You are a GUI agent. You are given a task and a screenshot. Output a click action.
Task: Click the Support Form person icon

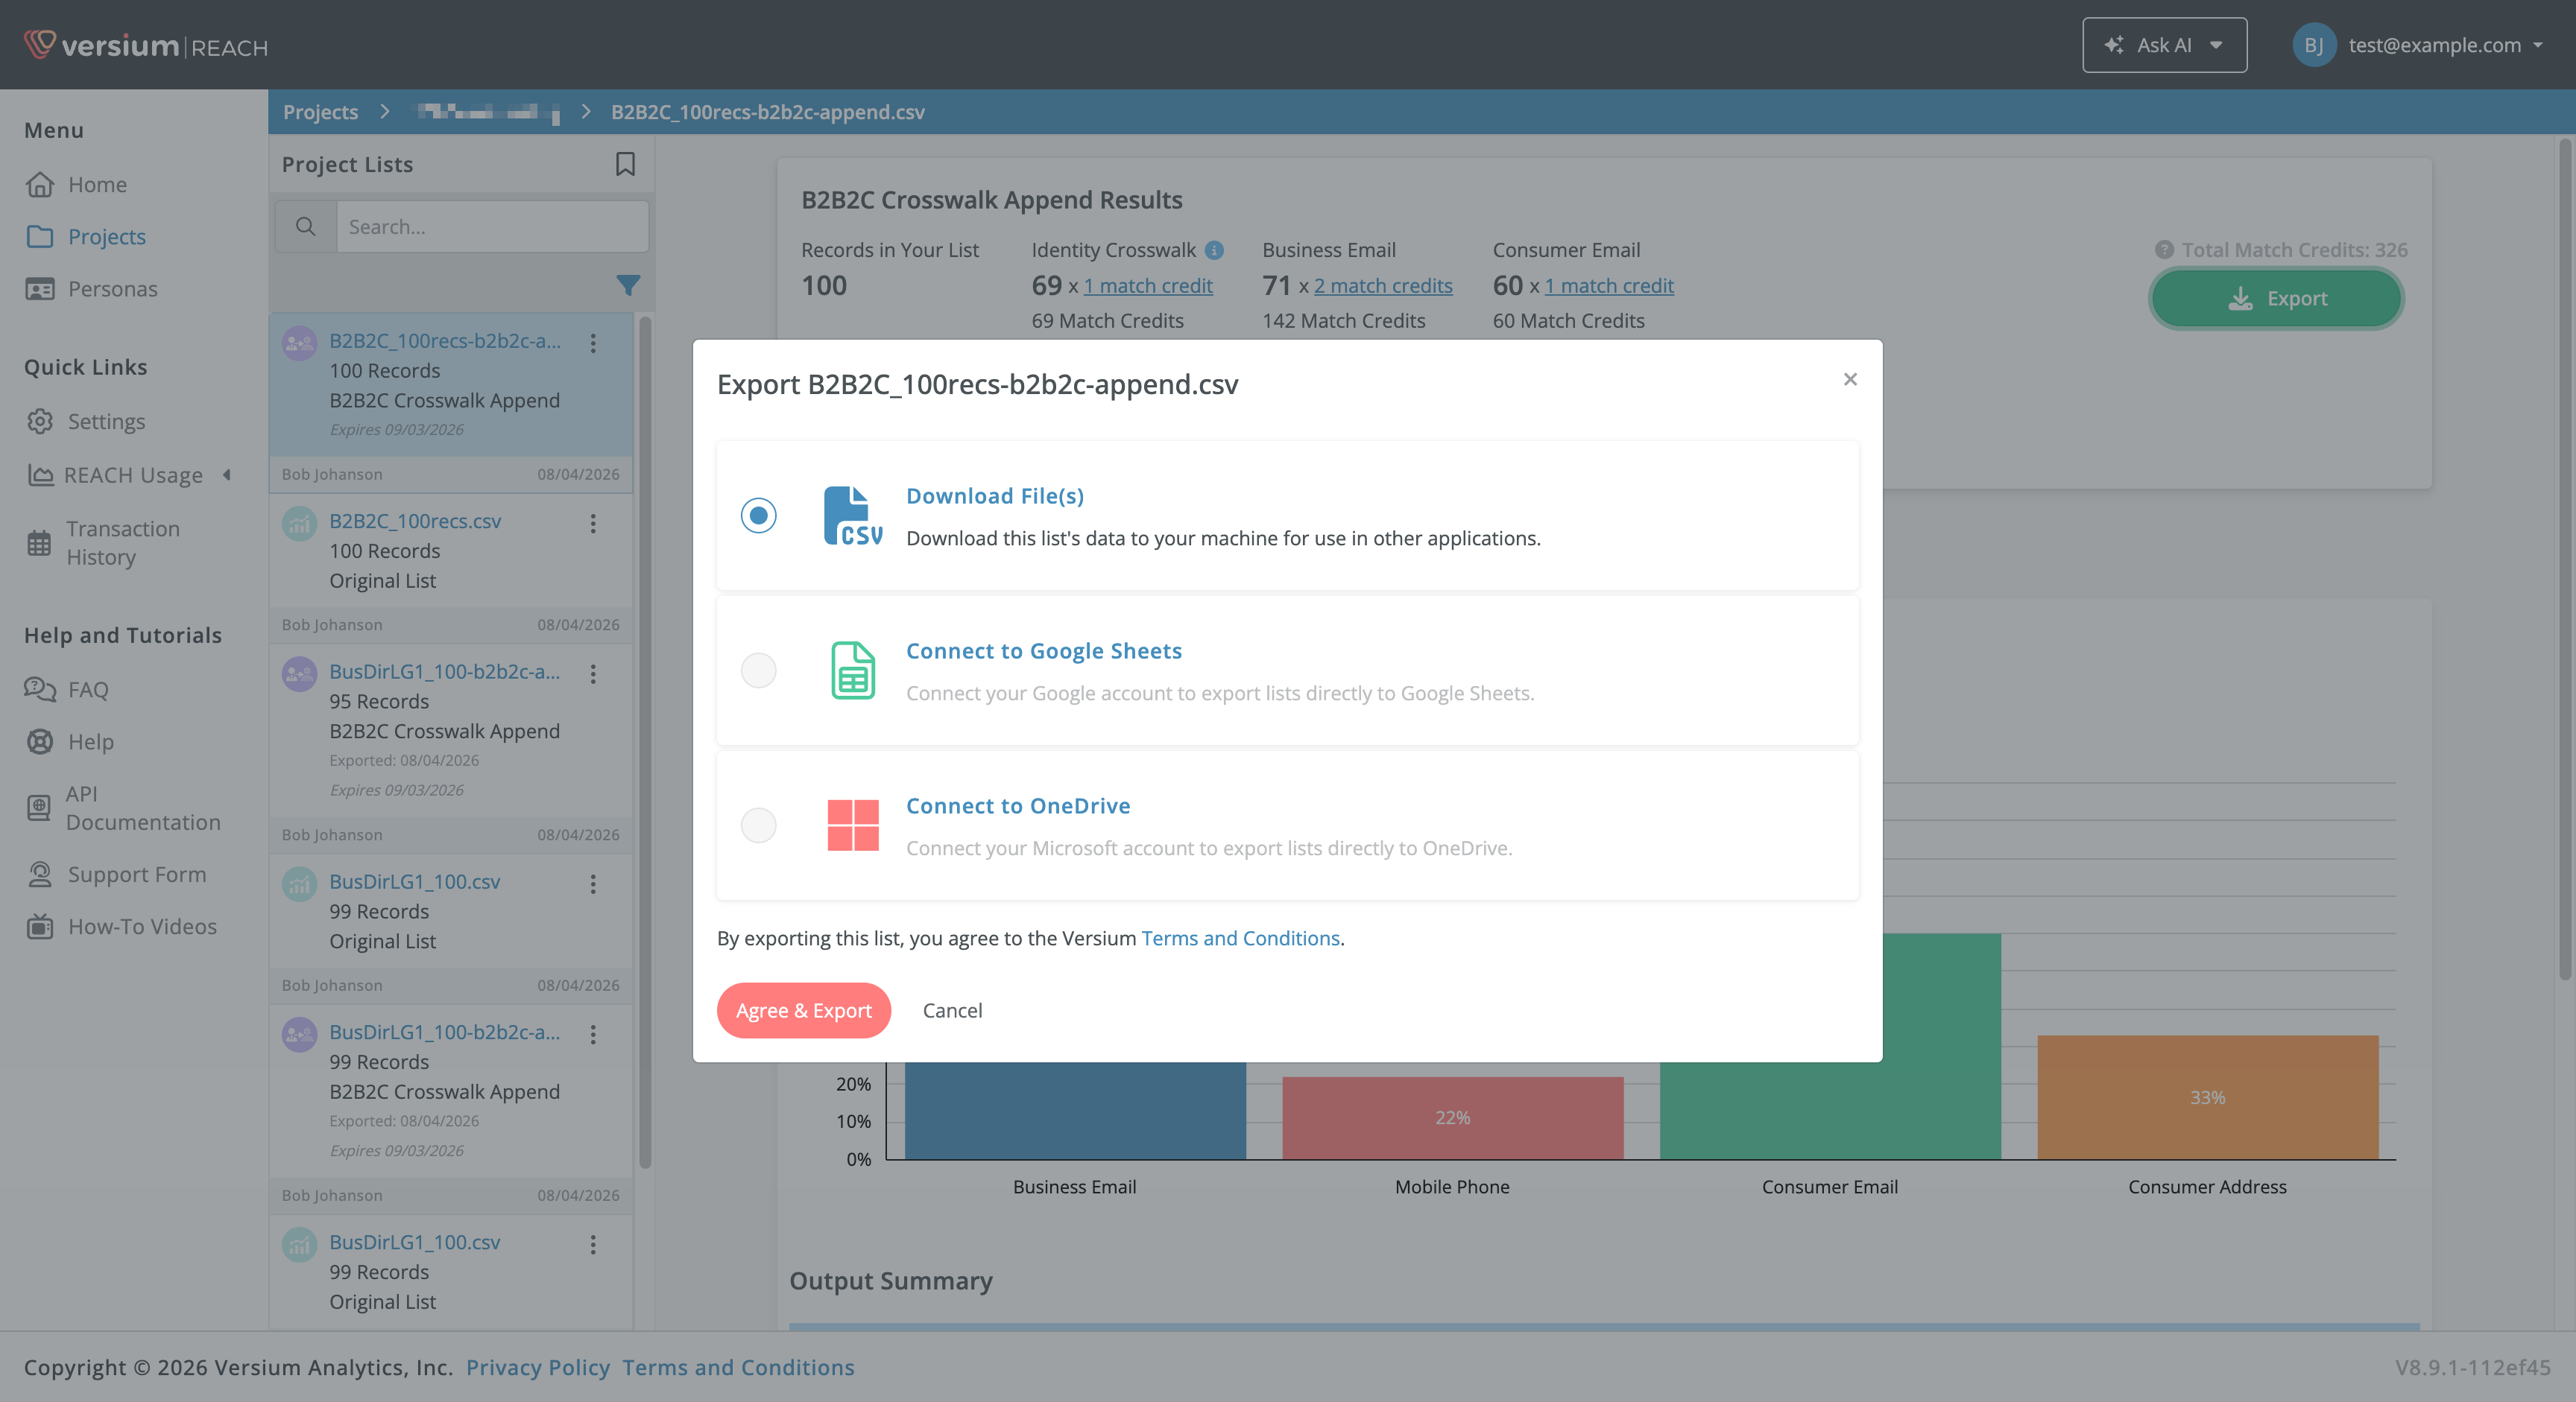[40, 875]
